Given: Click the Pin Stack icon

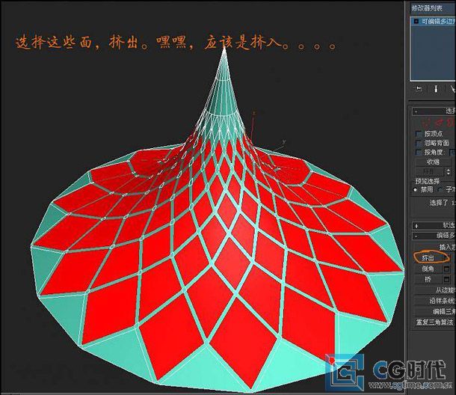Looking at the screenshot, I should pos(418,89).
